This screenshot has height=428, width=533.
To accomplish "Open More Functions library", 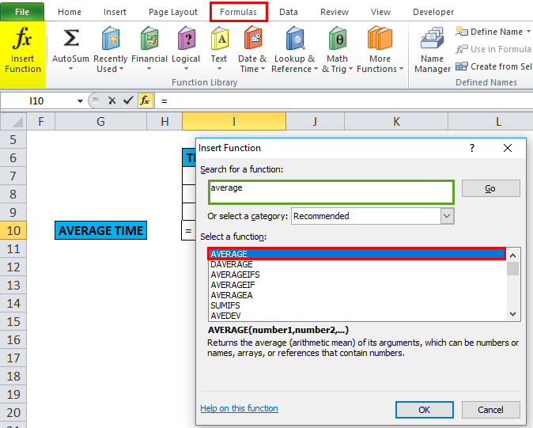I will click(380, 50).
